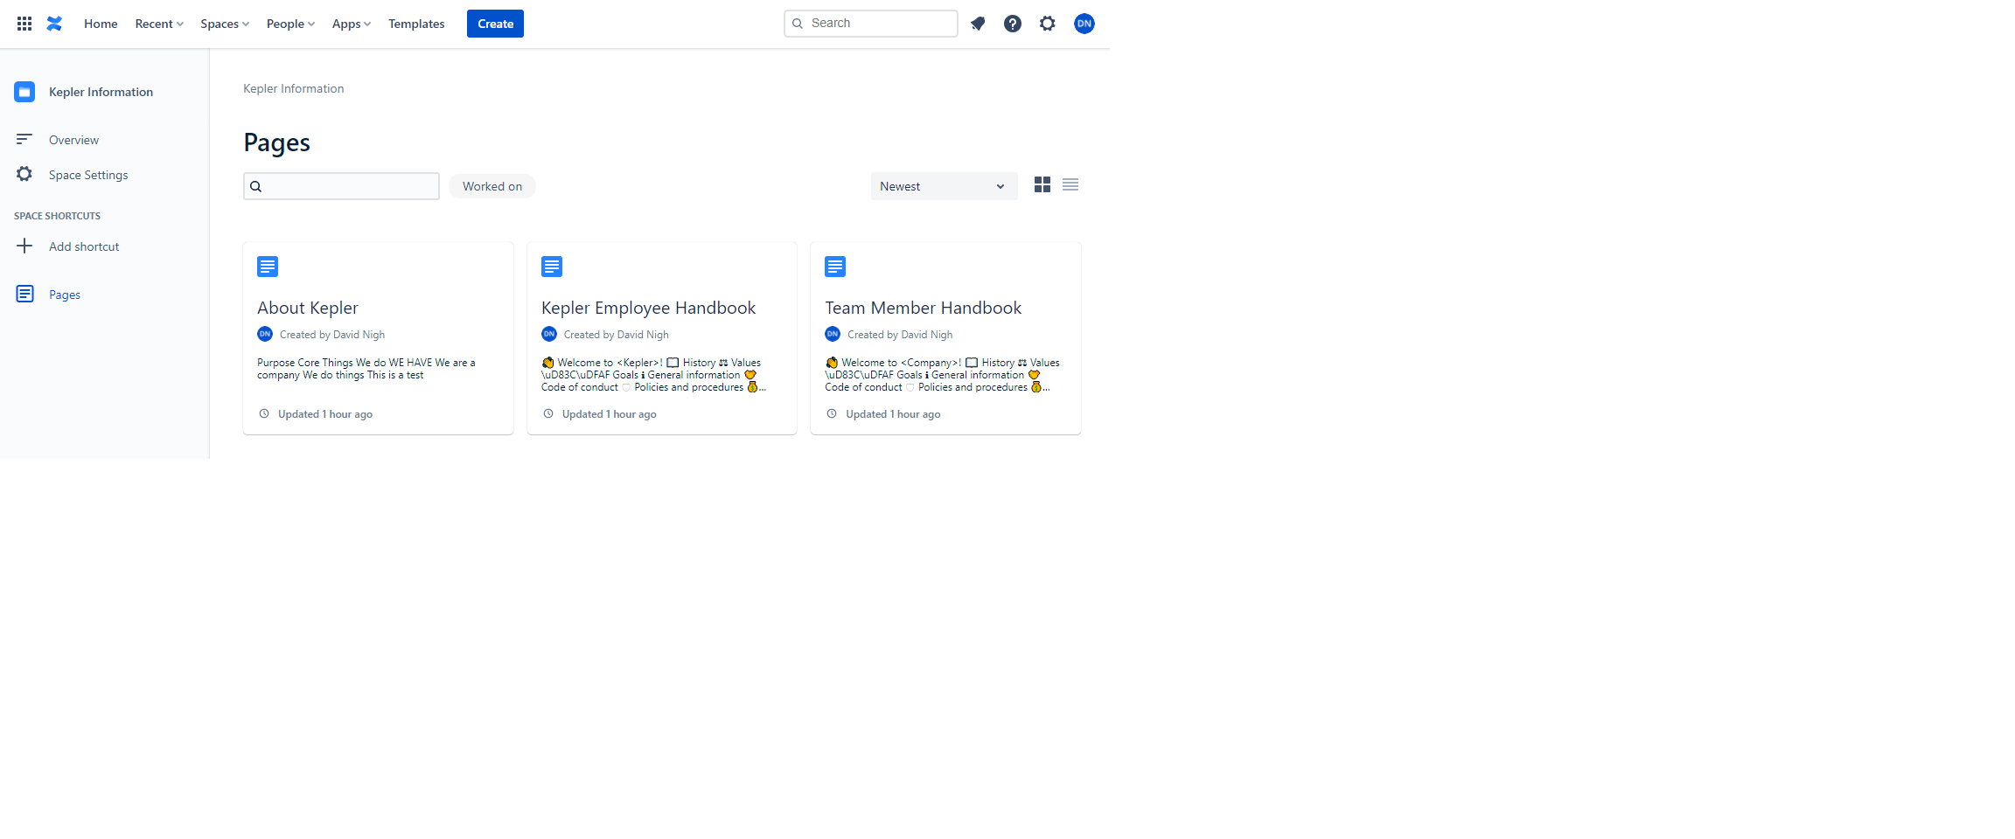Click the Team Member Handbook page icon
Viewport: 2015px width, 839px height.
(835, 267)
